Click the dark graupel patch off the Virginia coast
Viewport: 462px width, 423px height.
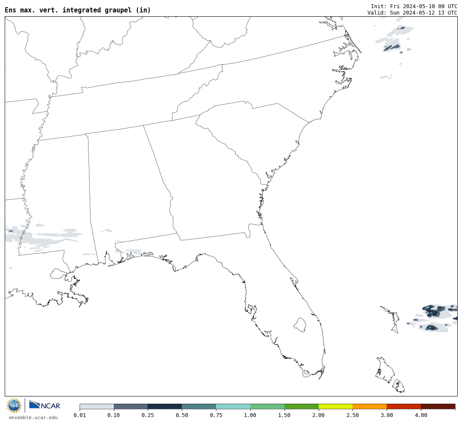point(392,47)
